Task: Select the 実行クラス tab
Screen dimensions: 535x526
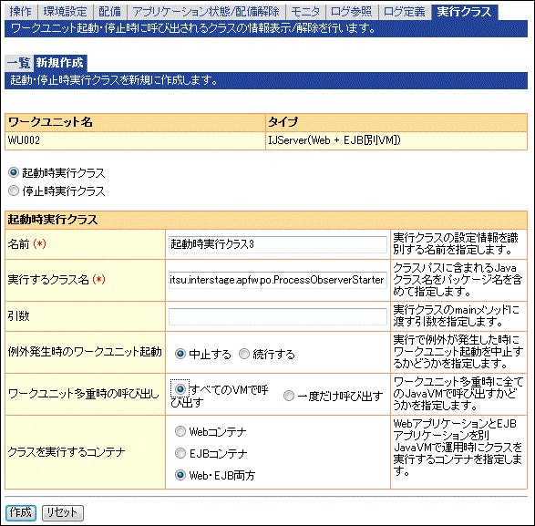Action: pyautogui.click(x=464, y=12)
